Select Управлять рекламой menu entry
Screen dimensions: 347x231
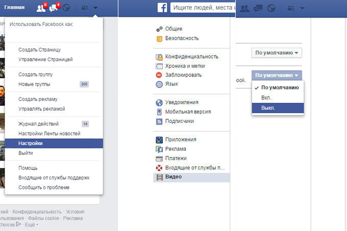coord(42,109)
